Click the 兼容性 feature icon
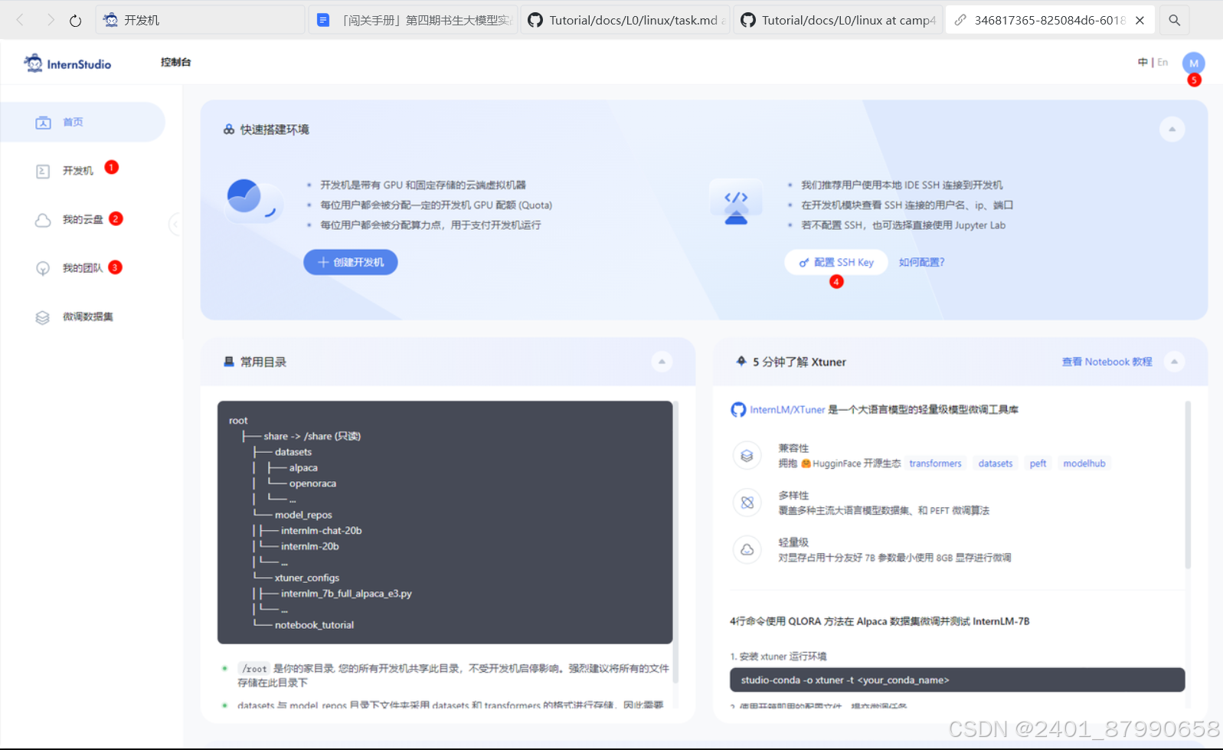Viewport: 1223px width, 750px height. point(747,456)
